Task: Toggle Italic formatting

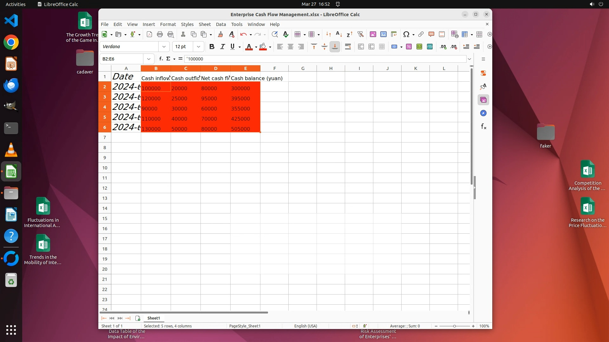Action: tap(222, 47)
